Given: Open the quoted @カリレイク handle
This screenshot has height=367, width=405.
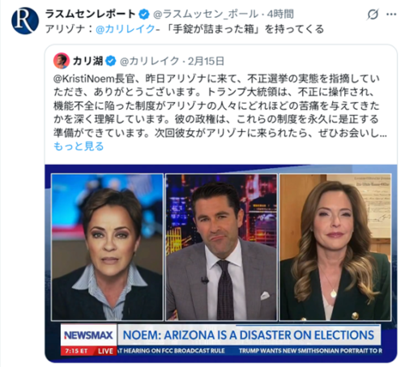Looking at the screenshot, I should pos(150,61).
